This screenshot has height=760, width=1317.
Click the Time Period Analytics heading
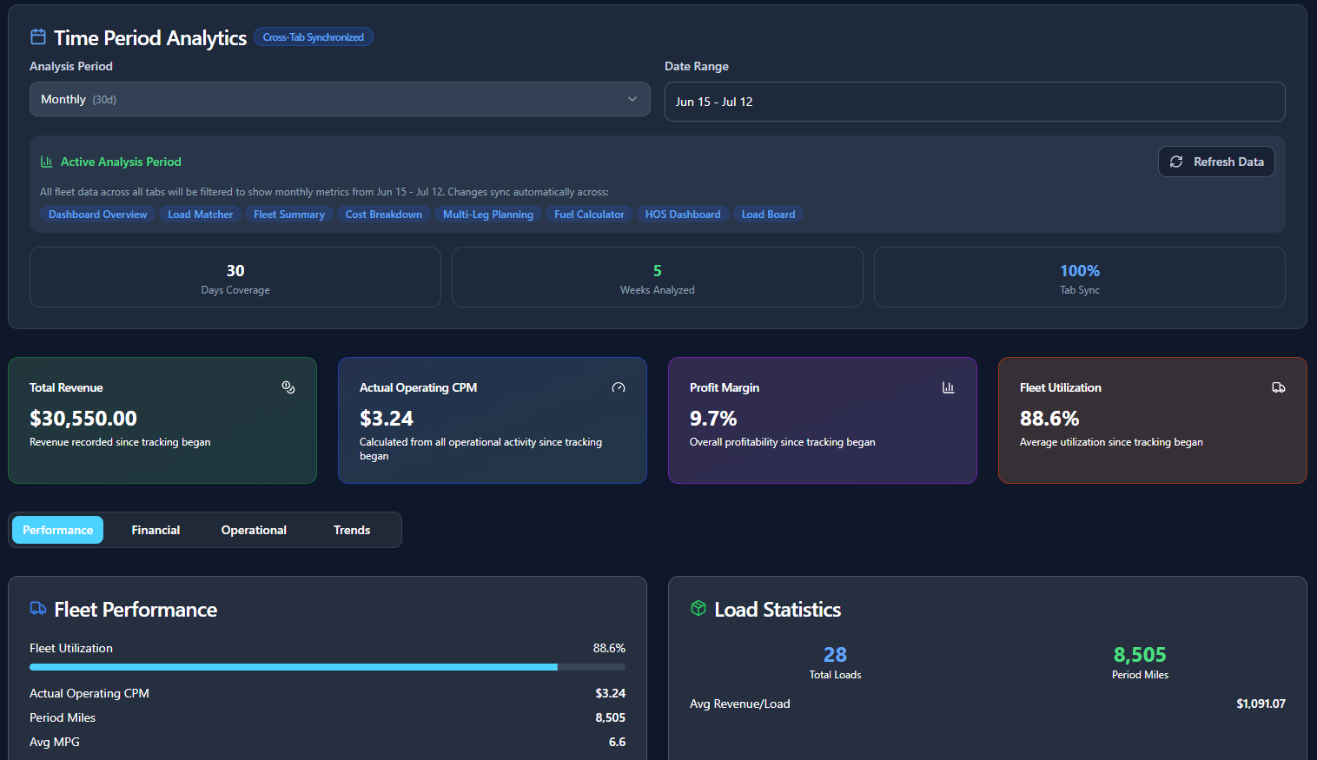coord(150,37)
